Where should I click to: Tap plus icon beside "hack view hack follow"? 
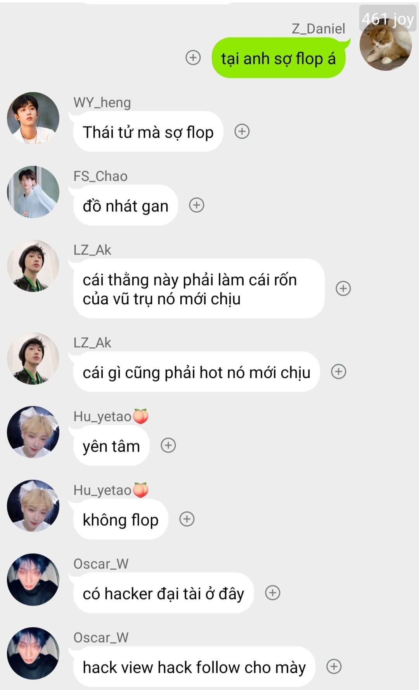point(334,666)
